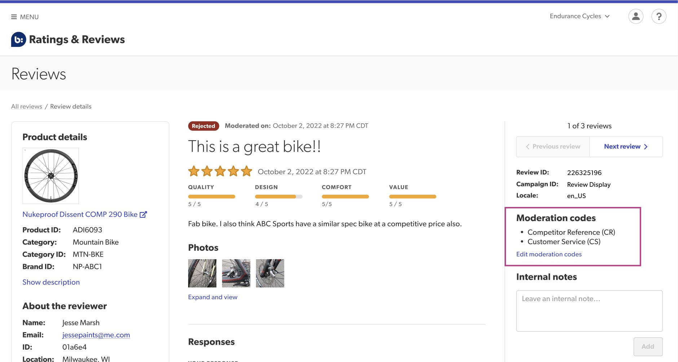Click the reviewer email jessepaints@me.com

pos(96,335)
